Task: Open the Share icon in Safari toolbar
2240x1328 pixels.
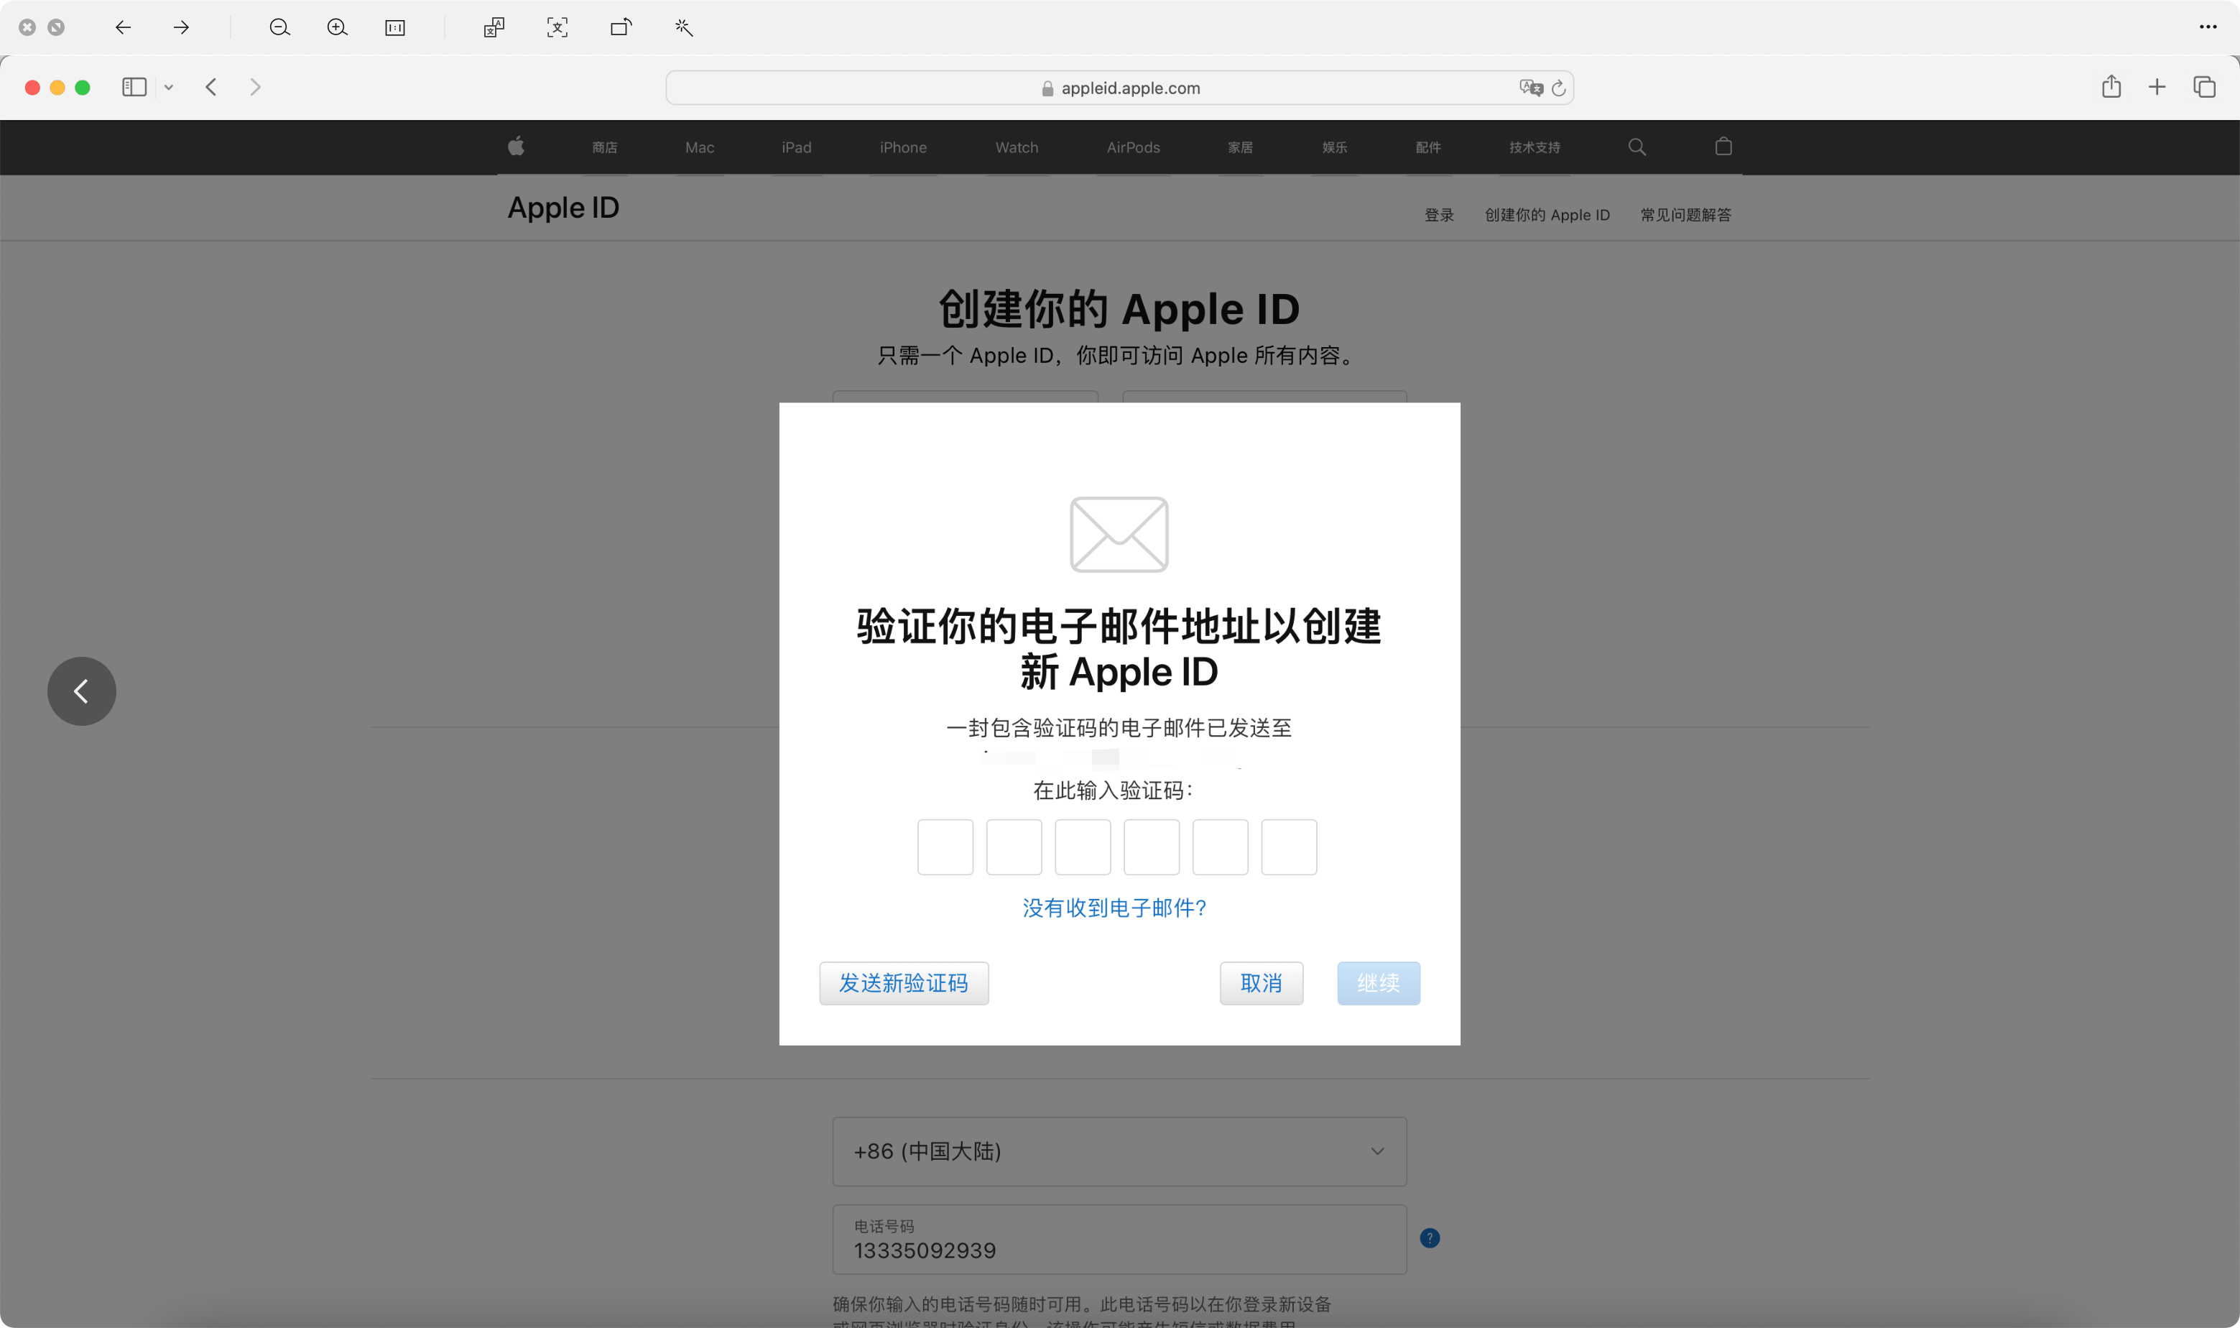Action: (2111, 87)
